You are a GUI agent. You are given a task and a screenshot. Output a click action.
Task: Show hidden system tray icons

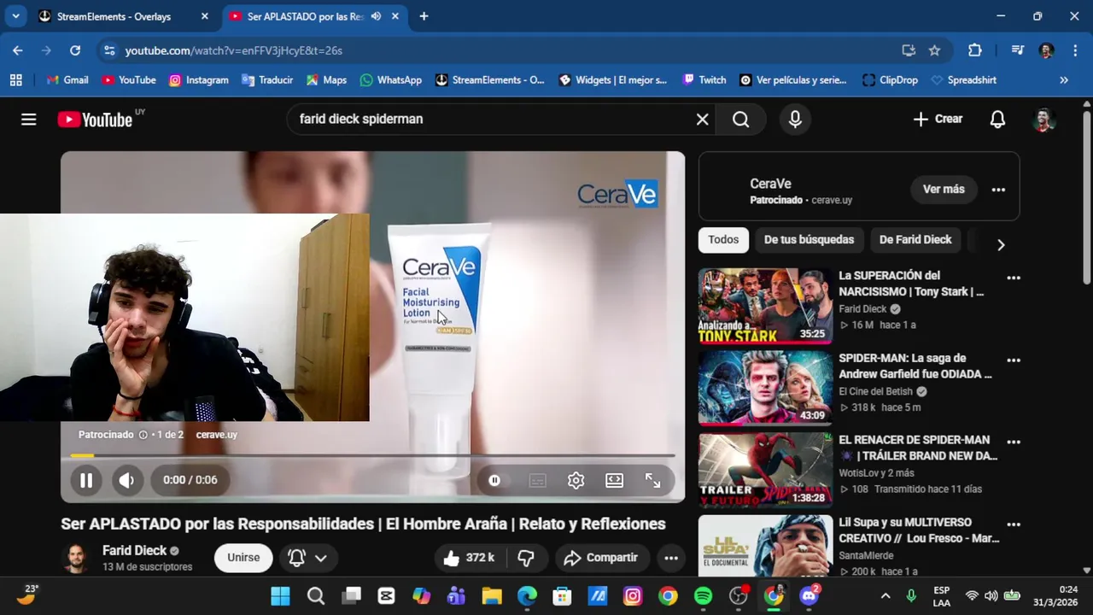(886, 595)
